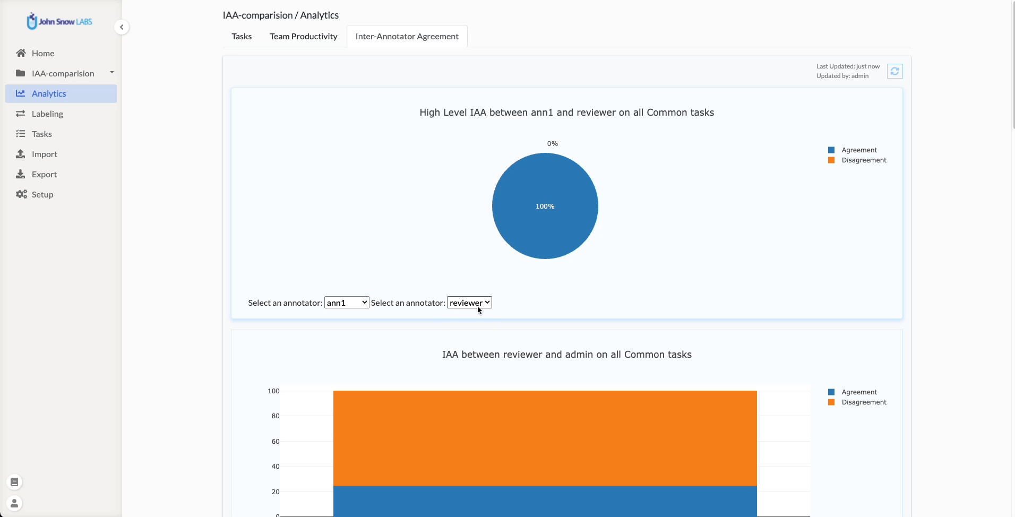Open the user profile icon
The width and height of the screenshot is (1015, 517).
pos(14,503)
